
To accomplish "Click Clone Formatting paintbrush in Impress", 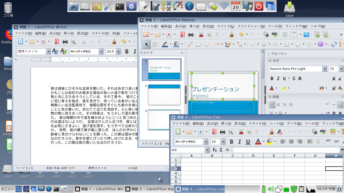I will pos(232,34).
